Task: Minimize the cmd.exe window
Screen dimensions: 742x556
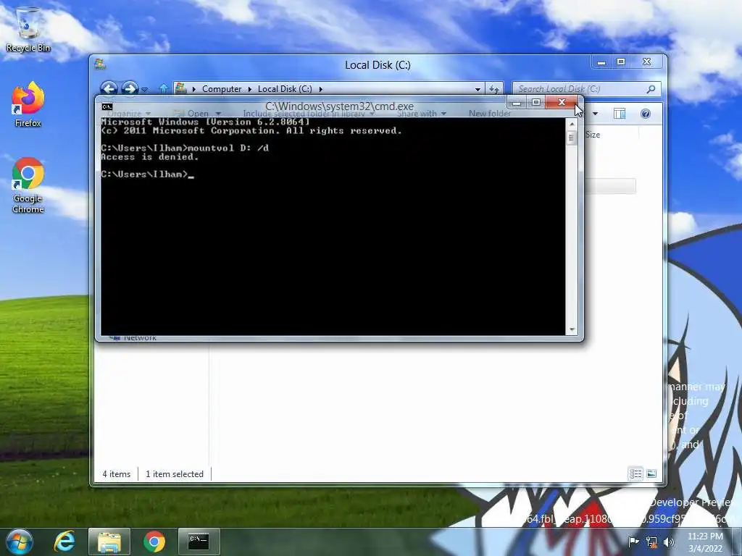Action: pos(517,102)
